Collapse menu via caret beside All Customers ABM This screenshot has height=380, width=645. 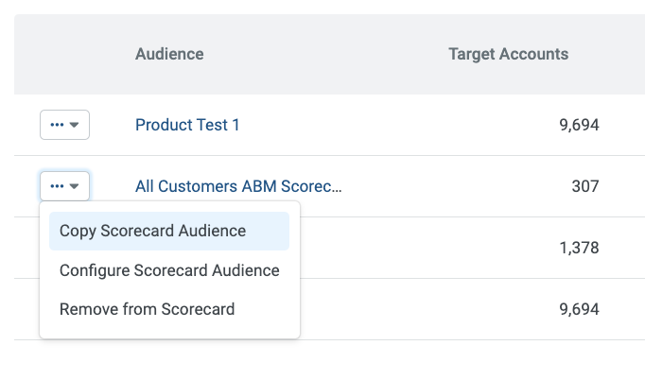[x=75, y=186]
